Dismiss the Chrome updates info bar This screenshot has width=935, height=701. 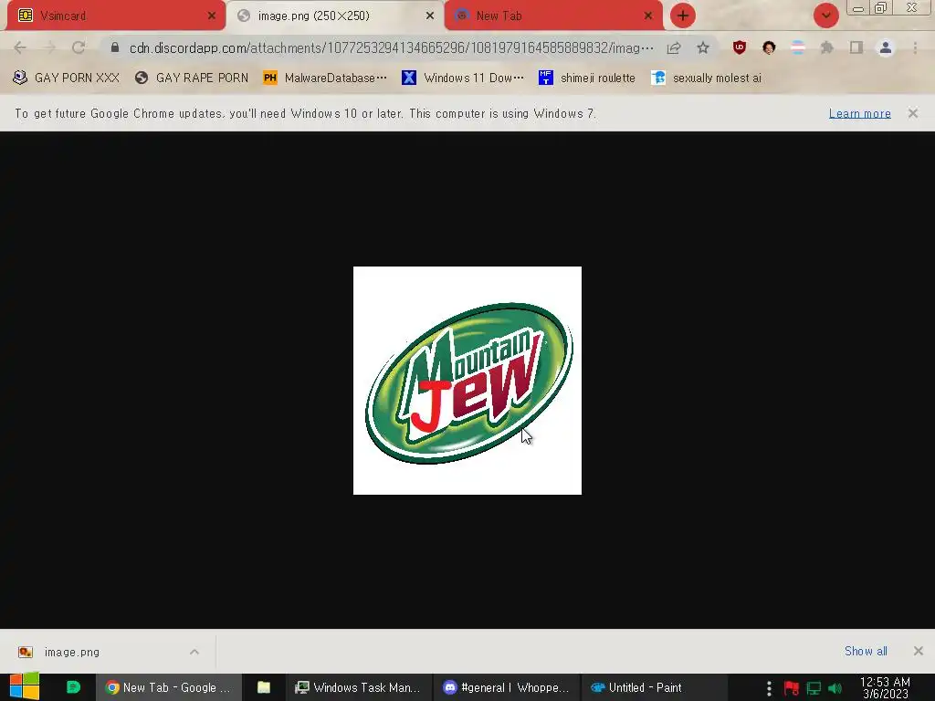[x=913, y=112]
